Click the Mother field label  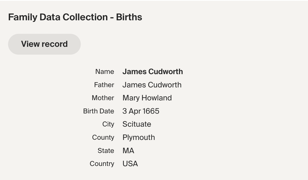pyautogui.click(x=103, y=98)
